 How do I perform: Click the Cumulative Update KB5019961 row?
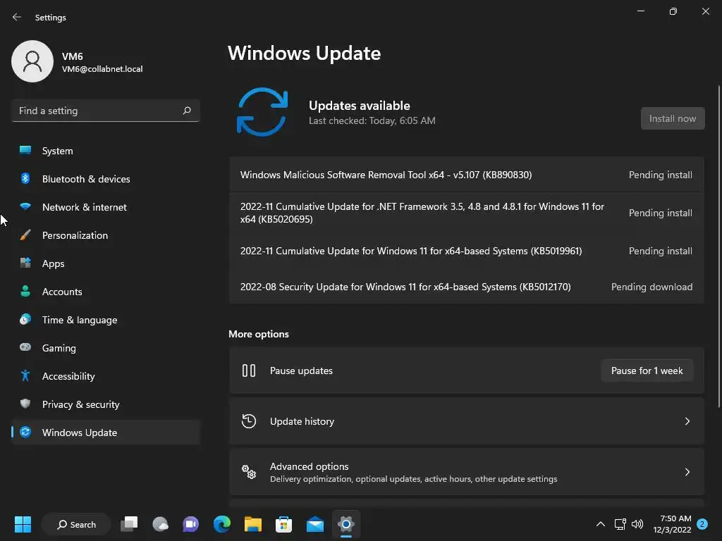click(x=467, y=251)
